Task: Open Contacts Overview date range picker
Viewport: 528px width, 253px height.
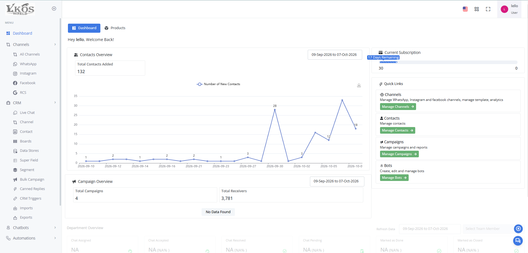Action: point(335,55)
